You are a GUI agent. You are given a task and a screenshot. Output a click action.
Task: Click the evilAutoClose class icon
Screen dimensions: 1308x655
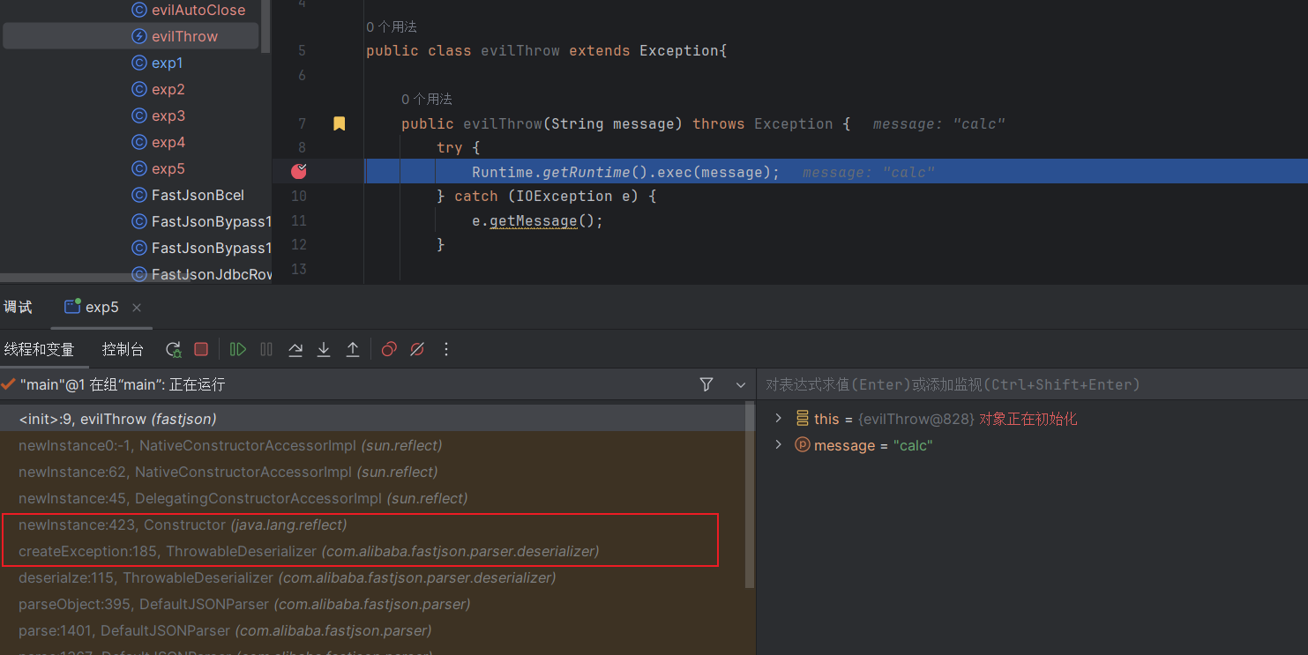[x=138, y=10]
